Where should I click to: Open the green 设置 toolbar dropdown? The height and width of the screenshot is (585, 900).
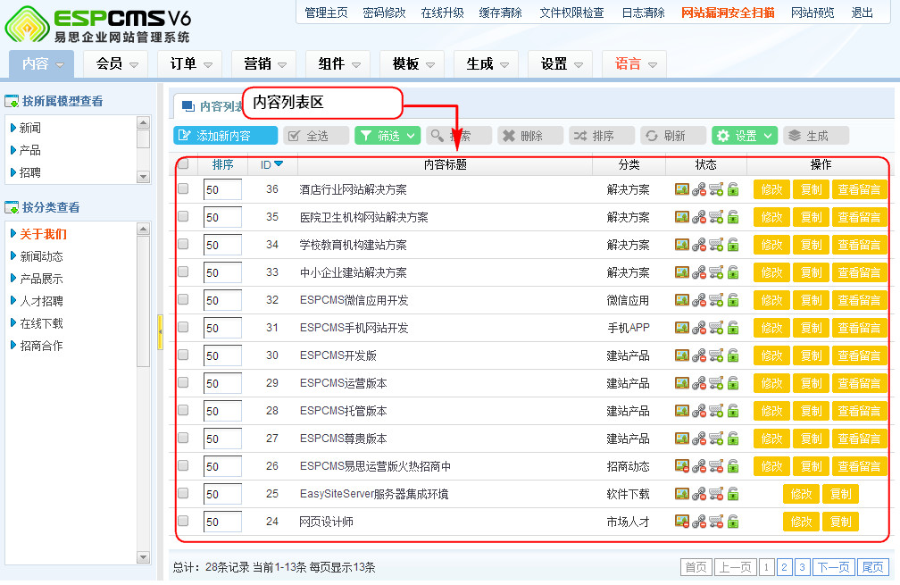click(745, 136)
